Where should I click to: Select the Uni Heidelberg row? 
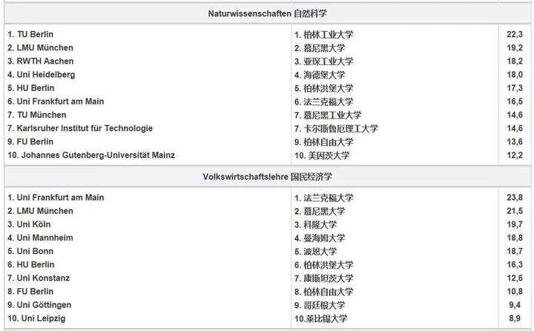(42, 75)
